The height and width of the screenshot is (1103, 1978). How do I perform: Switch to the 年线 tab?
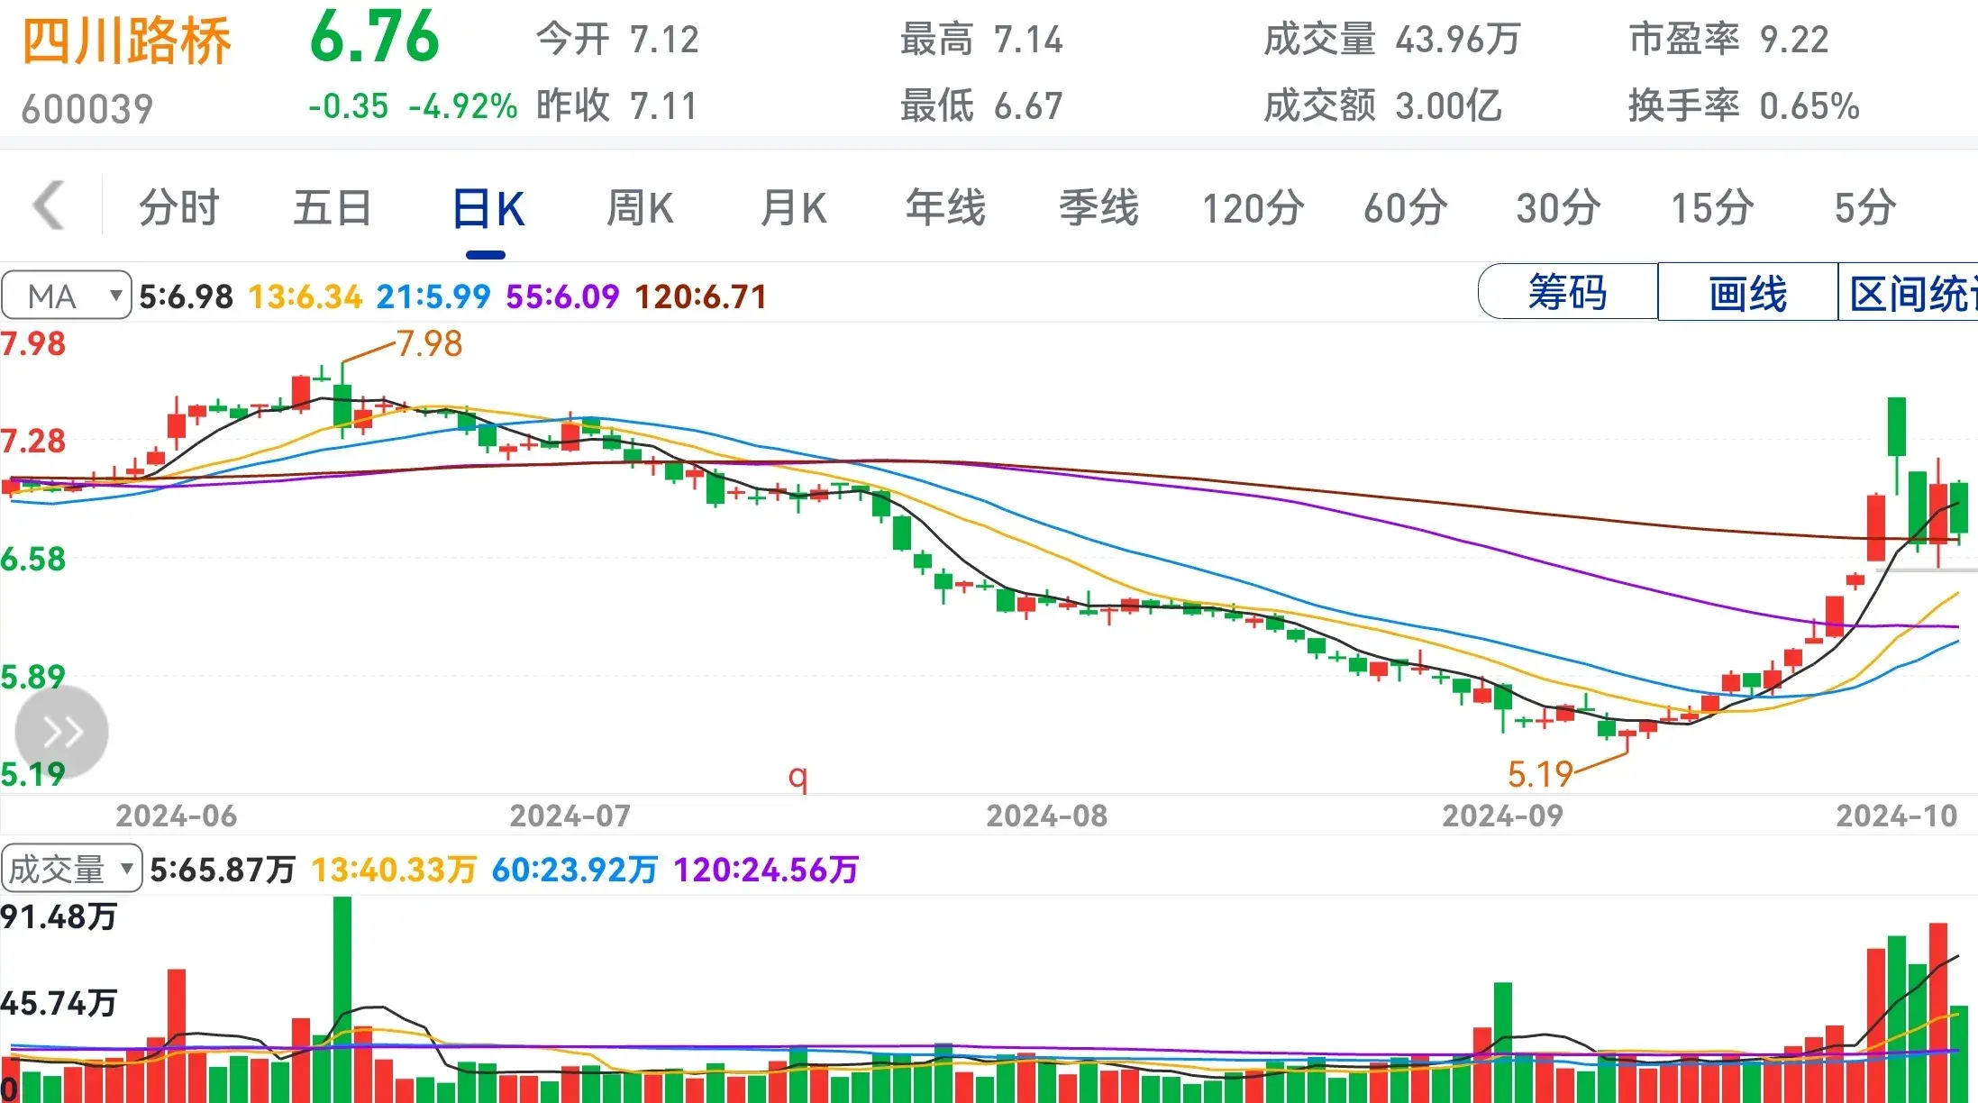(945, 207)
